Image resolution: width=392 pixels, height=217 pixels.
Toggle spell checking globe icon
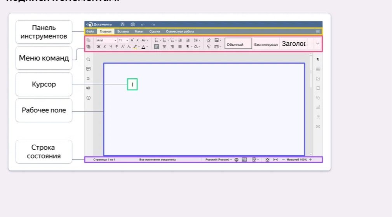tap(237, 160)
